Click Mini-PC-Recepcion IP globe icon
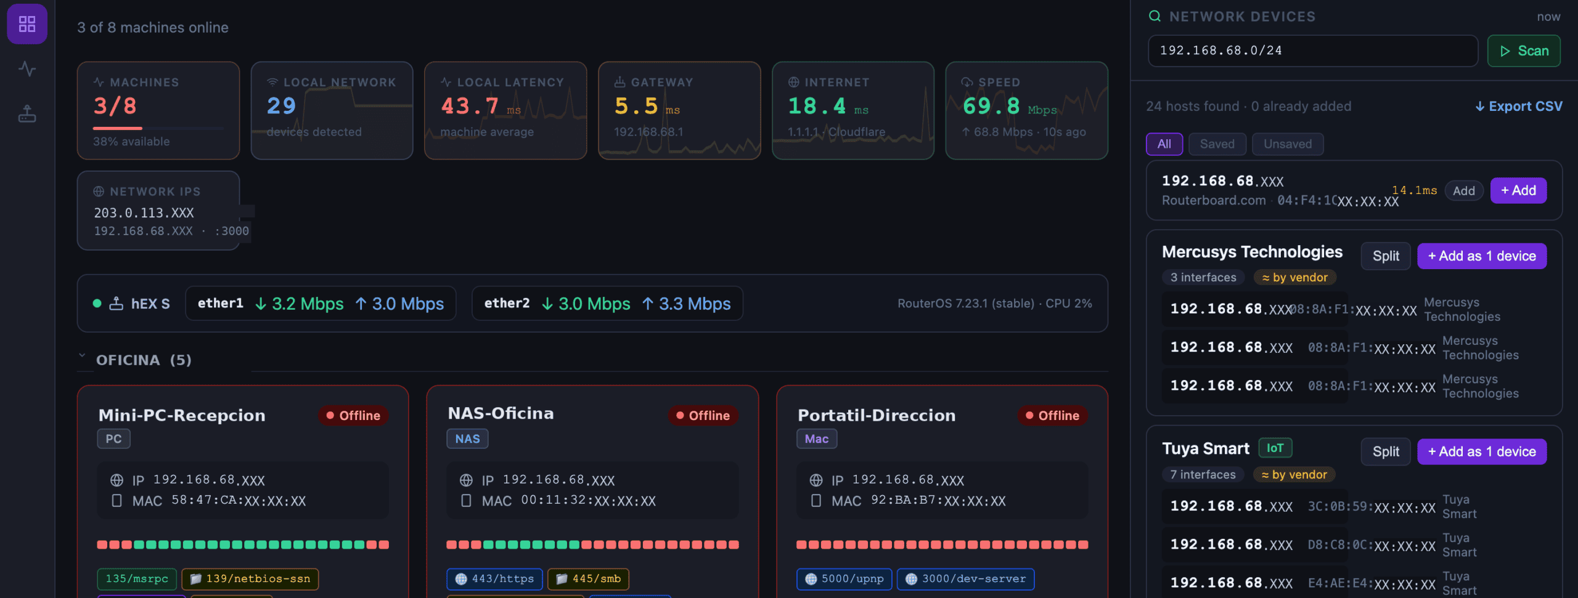 pyautogui.click(x=117, y=480)
